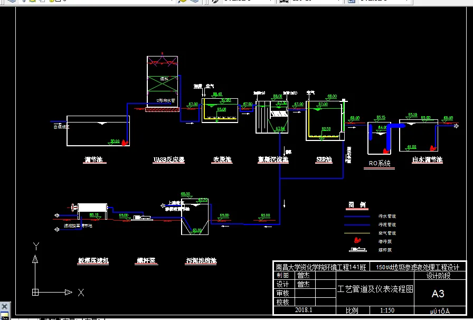This screenshot has width=473, height=320.
Task: Click the 1:150 scale value cell
Action: [x=387, y=310]
